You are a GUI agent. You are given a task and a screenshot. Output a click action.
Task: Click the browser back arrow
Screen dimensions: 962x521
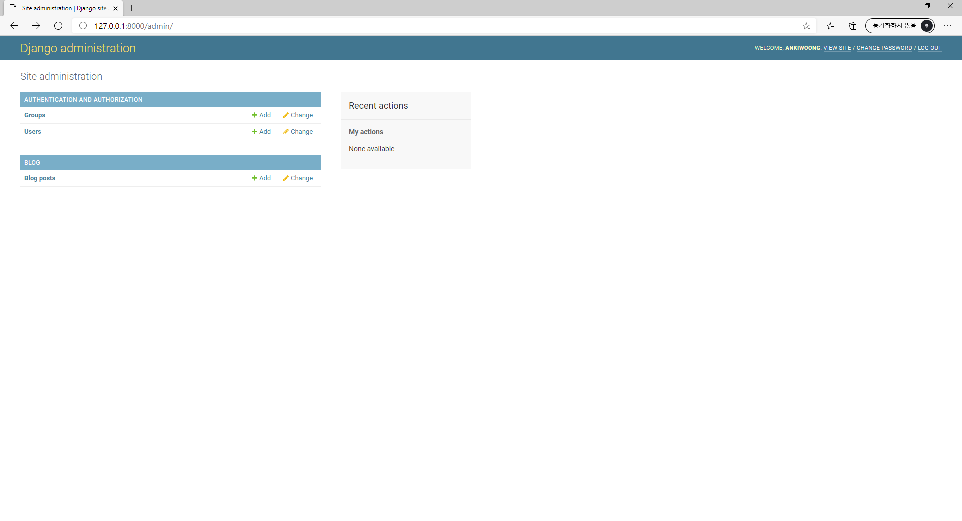pos(14,26)
